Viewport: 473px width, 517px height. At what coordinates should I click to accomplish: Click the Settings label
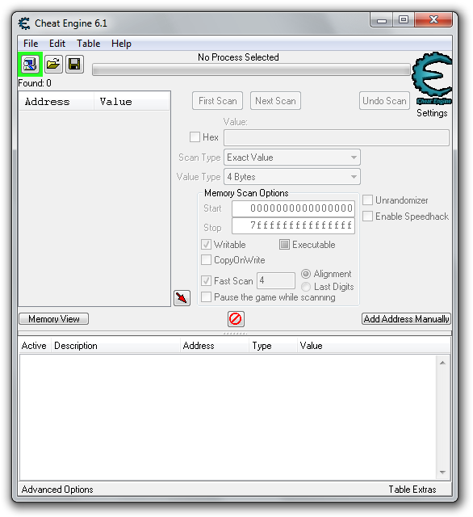pyautogui.click(x=432, y=113)
